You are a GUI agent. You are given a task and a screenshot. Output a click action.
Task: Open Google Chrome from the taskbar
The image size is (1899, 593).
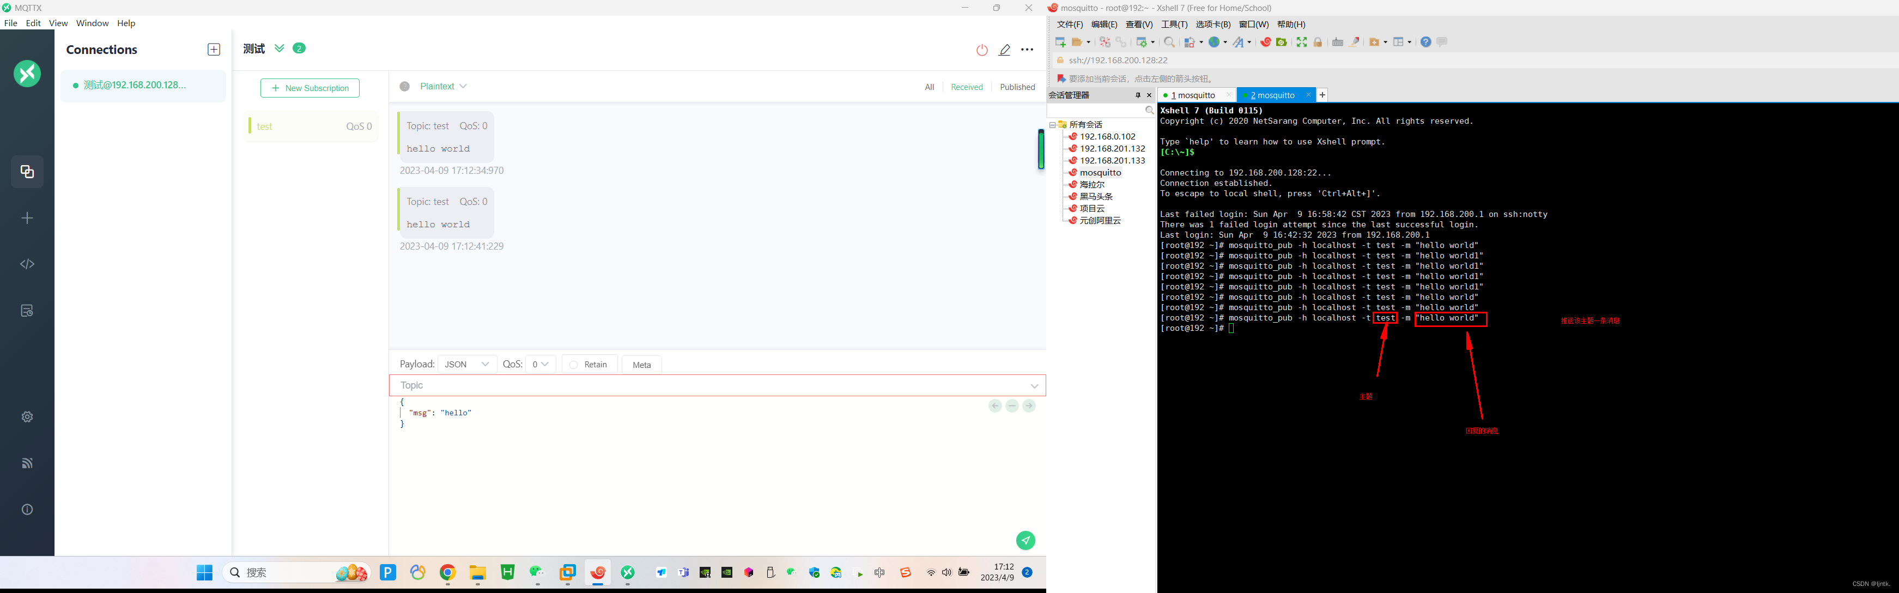[447, 572]
